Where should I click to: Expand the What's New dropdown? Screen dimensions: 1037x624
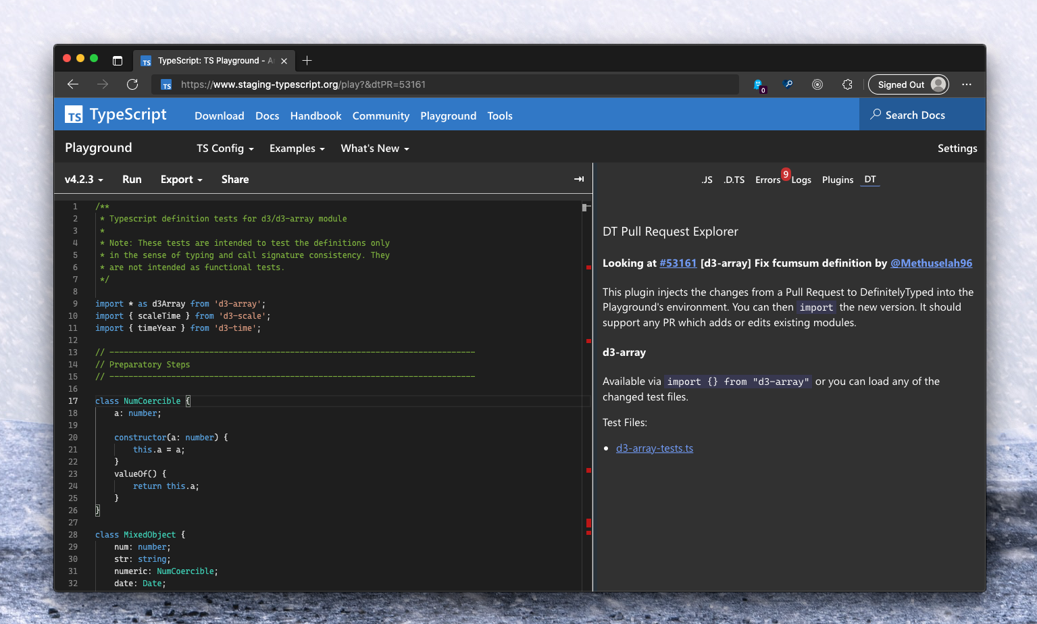375,149
